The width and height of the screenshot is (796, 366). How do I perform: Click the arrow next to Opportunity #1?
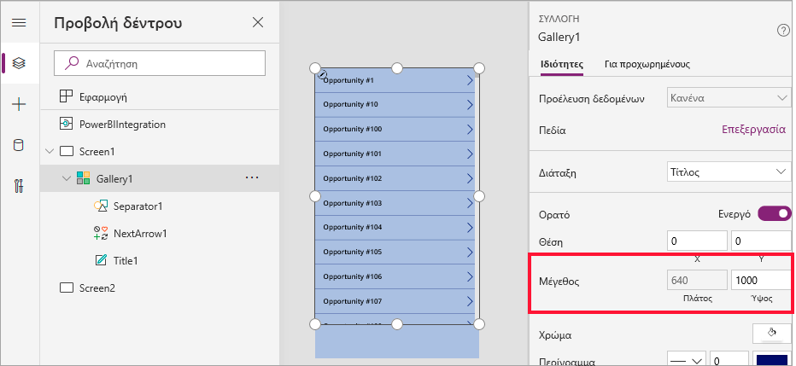[470, 80]
